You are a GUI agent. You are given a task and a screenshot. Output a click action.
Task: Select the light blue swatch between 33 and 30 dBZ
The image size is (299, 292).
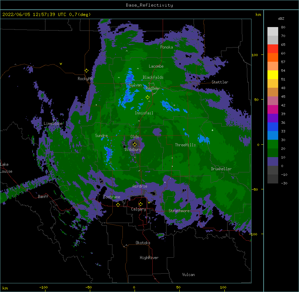click(x=273, y=136)
